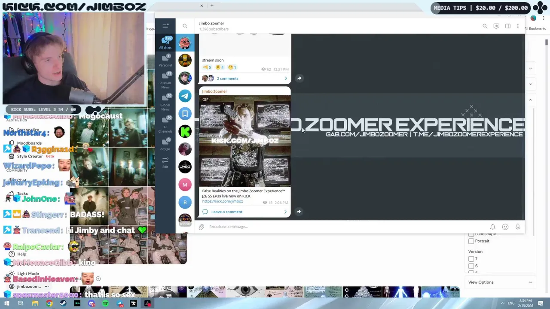Open chat with blue B avatar
Screen dimensions: 550x309
[x=185, y=202]
